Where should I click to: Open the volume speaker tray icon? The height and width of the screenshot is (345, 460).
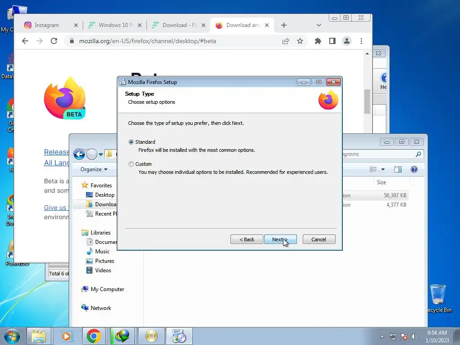[x=415, y=337]
